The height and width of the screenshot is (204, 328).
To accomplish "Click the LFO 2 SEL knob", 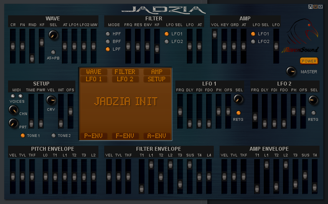I will [313, 100].
